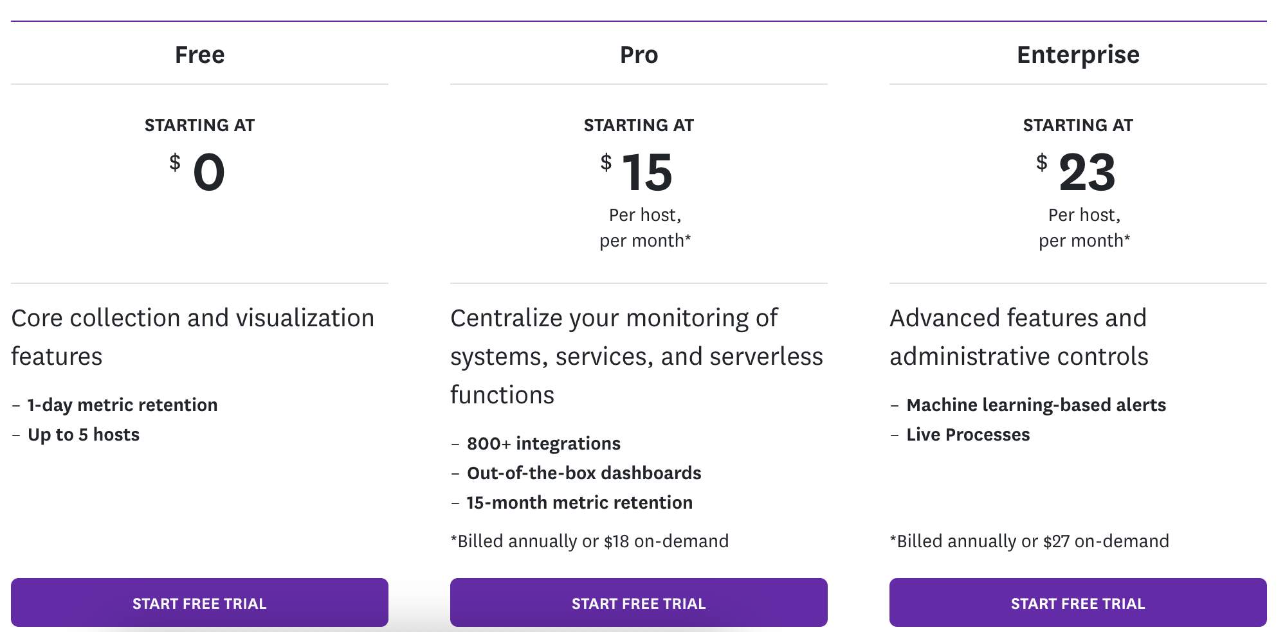Screen dimensions: 1285x632
Task: Click the Live Processes feature
Action: coord(967,434)
